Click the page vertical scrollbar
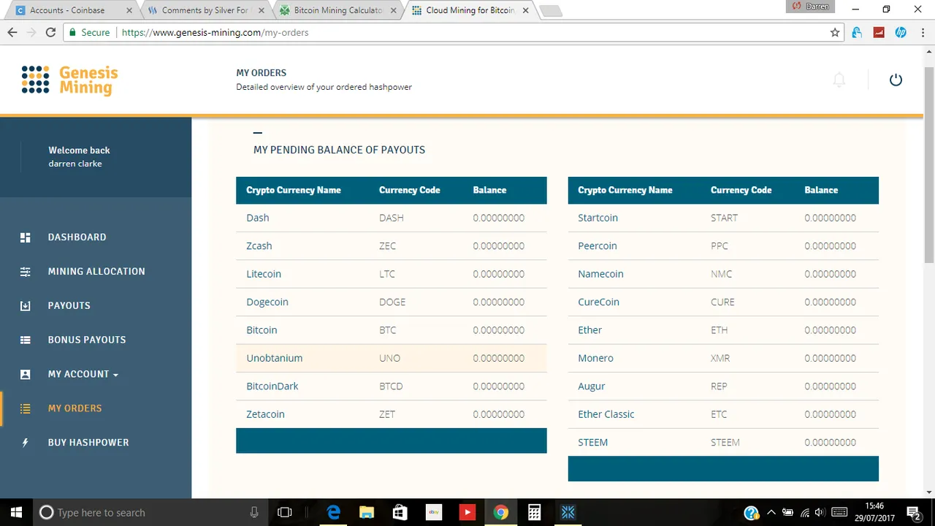Viewport: 935px width, 526px height. pyautogui.click(x=929, y=164)
